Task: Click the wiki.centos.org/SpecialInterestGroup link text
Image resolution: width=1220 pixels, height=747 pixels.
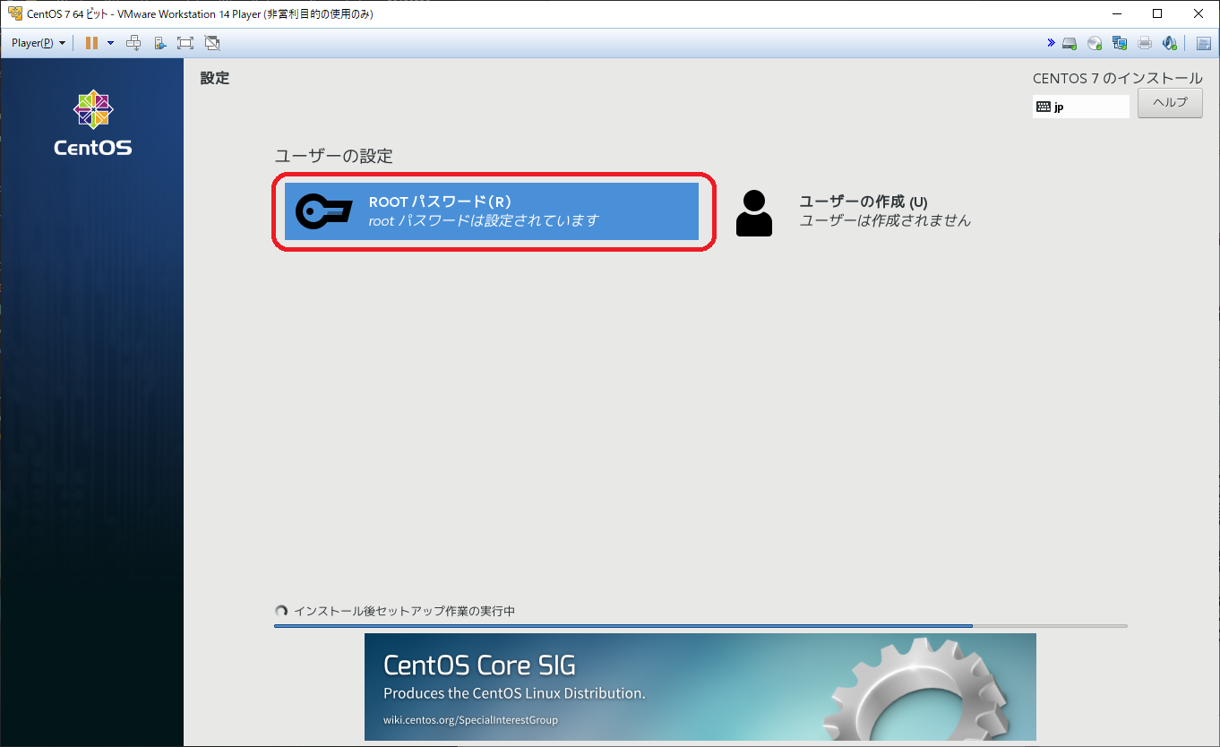Action: 470,720
